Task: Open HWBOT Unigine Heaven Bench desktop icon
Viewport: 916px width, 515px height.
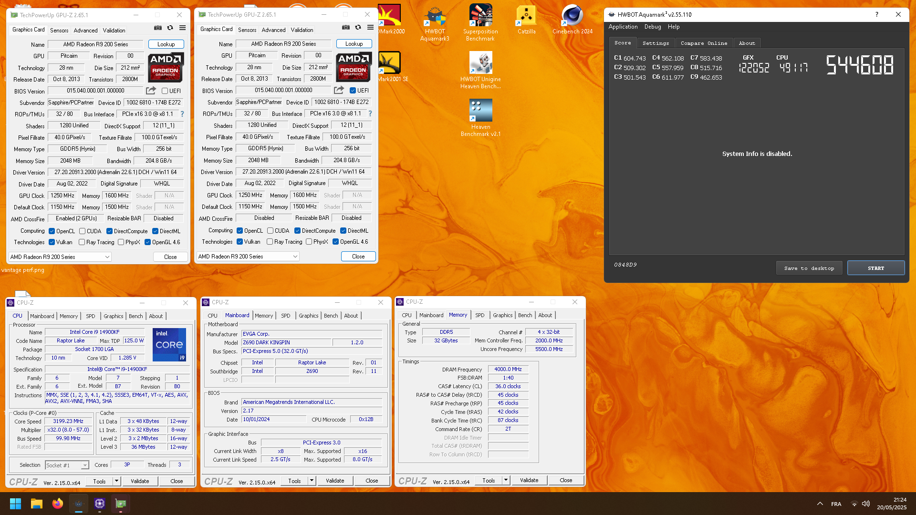Action: tap(480, 71)
